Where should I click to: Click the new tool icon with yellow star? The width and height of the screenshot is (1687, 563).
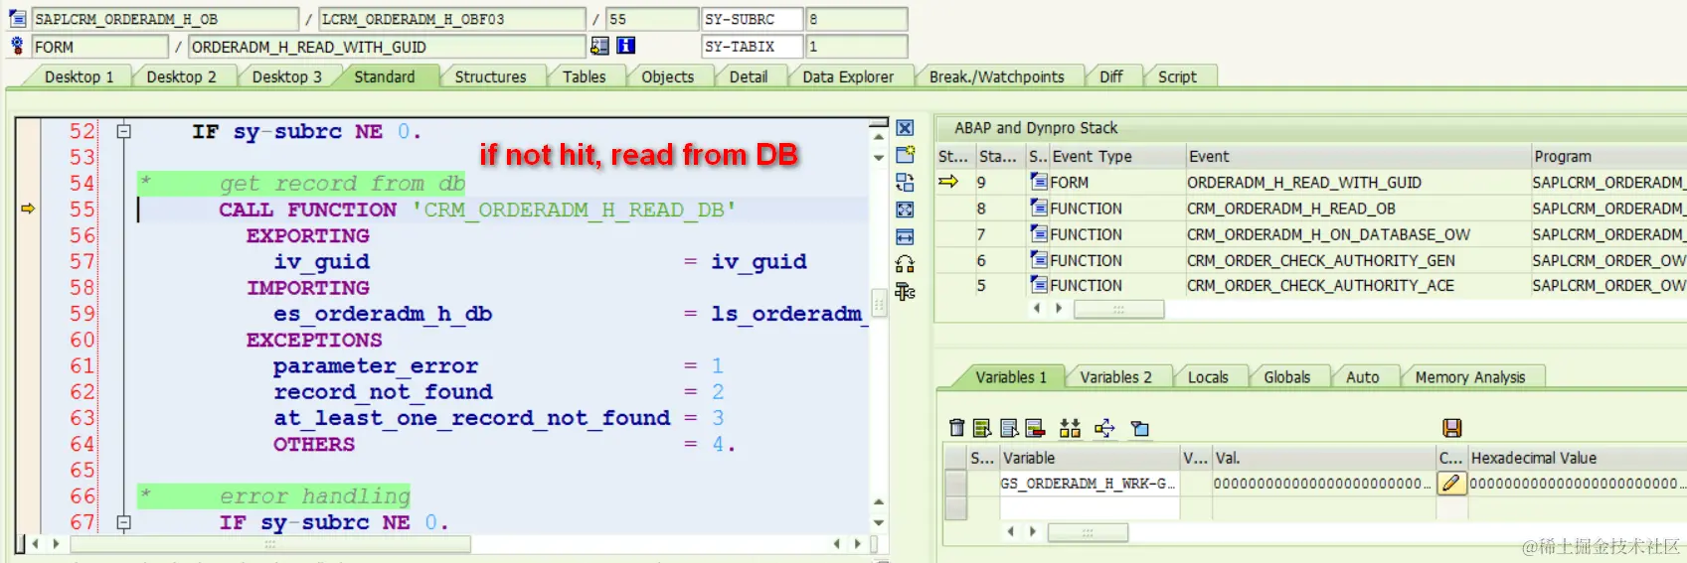[905, 155]
